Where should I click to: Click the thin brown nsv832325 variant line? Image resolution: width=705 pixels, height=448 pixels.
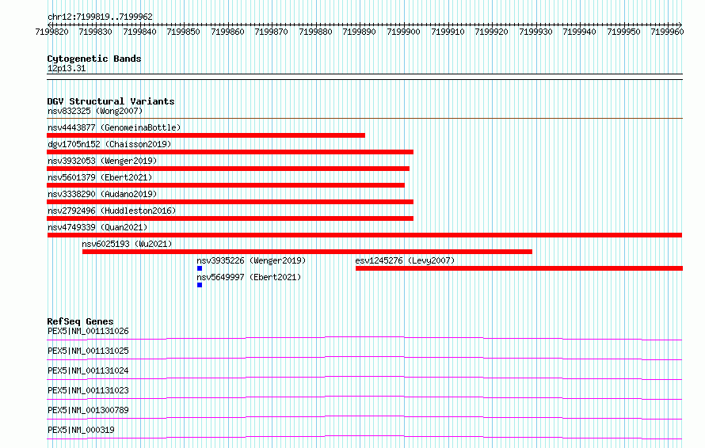pyautogui.click(x=364, y=118)
